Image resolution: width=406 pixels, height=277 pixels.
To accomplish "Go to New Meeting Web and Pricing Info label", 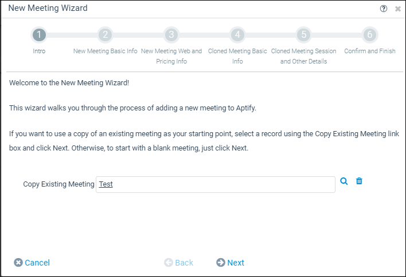I will click(x=171, y=56).
